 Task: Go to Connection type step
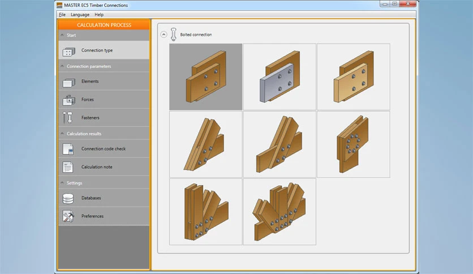click(x=104, y=50)
